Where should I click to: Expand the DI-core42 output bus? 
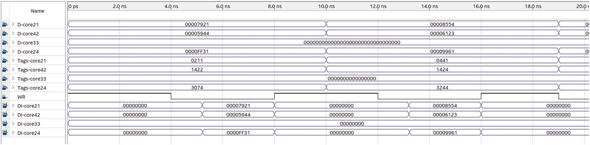pos(13,115)
